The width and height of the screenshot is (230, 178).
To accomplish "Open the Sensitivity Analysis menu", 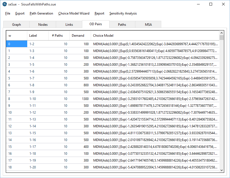I will [x=123, y=13].
